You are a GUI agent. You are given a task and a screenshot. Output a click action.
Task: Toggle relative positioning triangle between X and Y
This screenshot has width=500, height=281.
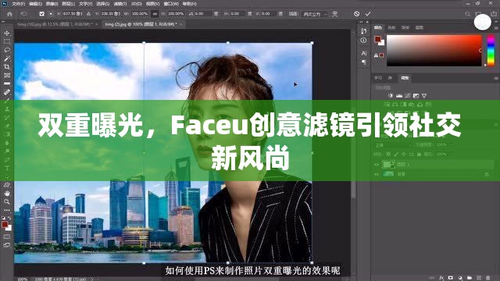88,14
